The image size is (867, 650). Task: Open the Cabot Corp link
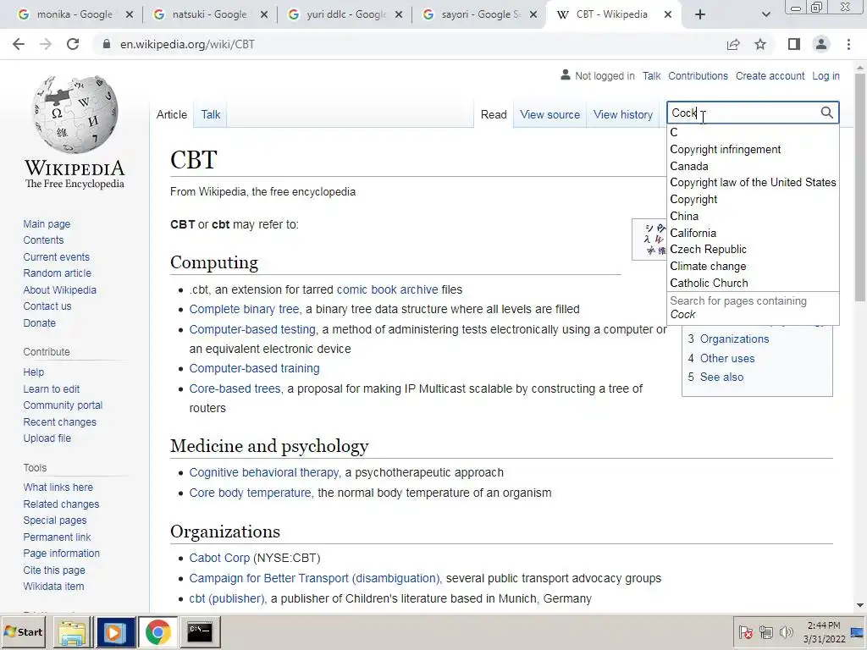[219, 558]
